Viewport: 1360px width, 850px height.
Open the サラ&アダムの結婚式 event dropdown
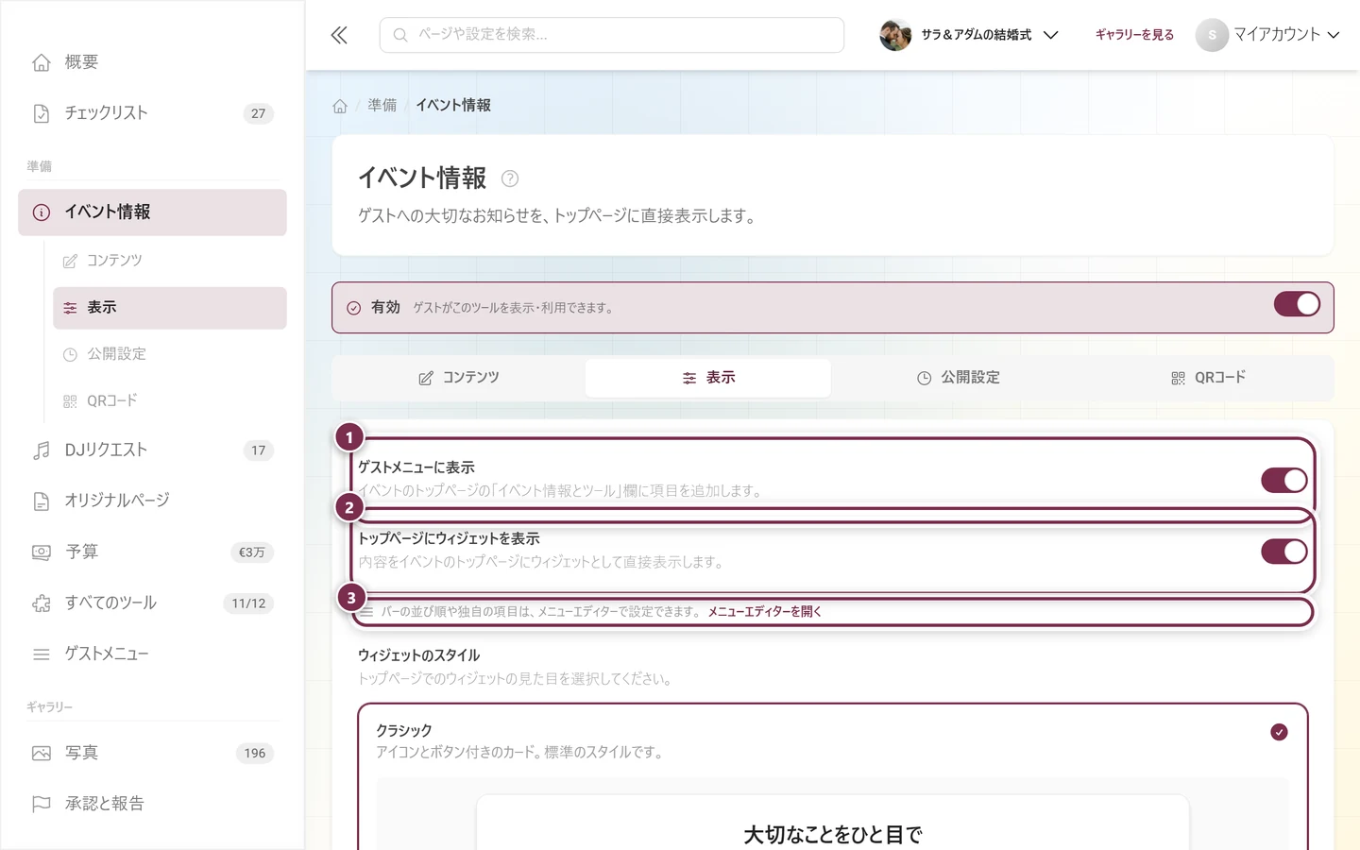969,35
